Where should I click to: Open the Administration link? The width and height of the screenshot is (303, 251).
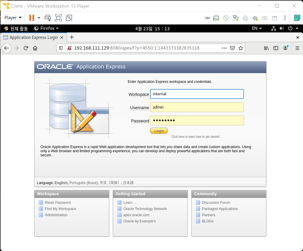56,215
